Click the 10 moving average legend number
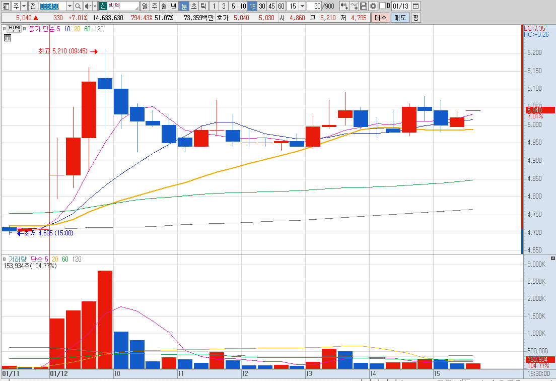 tap(67, 29)
